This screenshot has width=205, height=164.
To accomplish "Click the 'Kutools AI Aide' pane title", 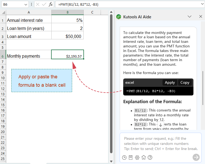I will tap(137, 17).
